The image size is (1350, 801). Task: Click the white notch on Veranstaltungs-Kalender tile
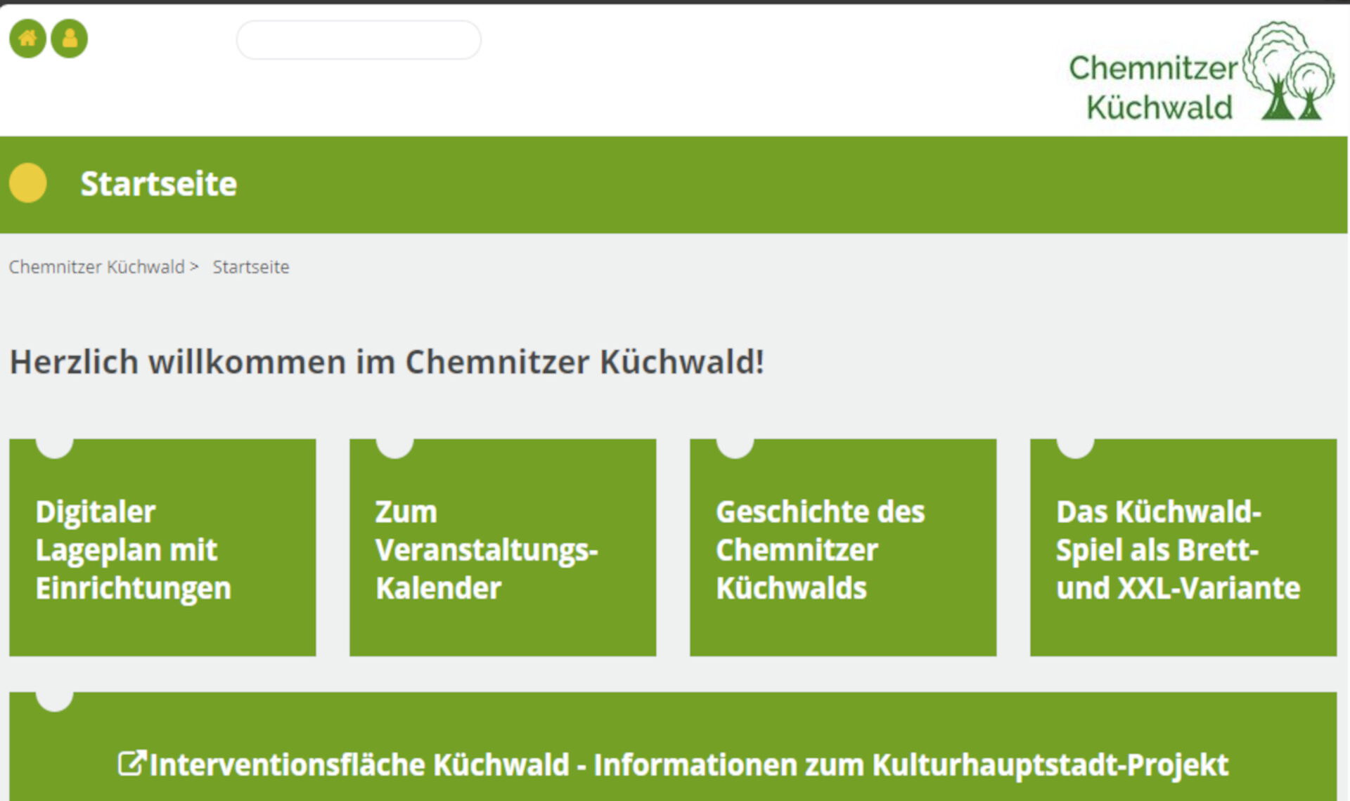click(x=394, y=448)
